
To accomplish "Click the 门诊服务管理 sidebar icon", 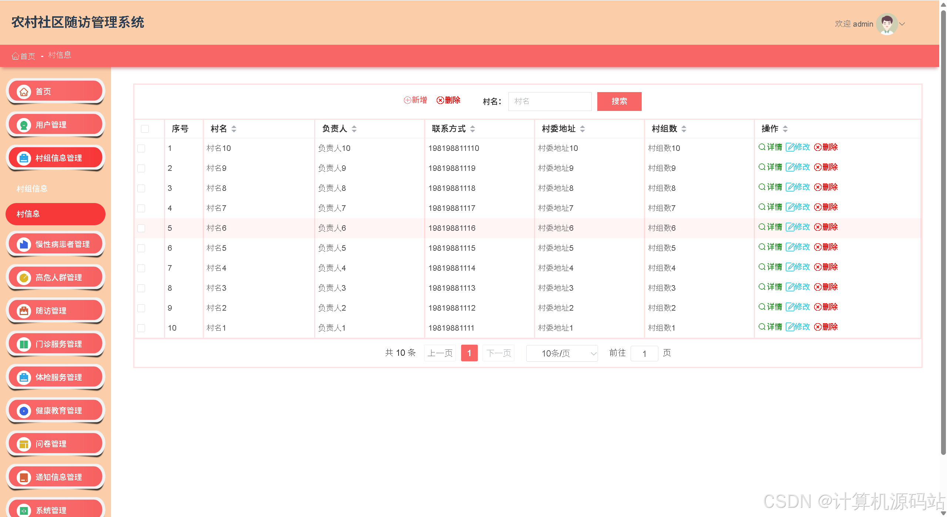I will 24,344.
